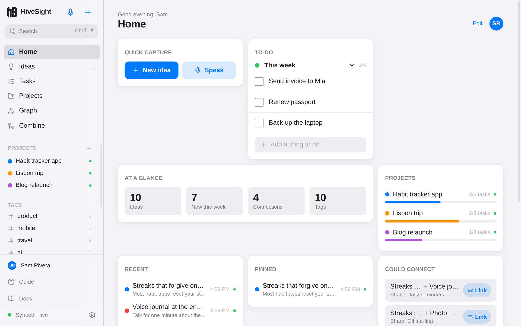Tick the Renew passport checkbox

259,102
